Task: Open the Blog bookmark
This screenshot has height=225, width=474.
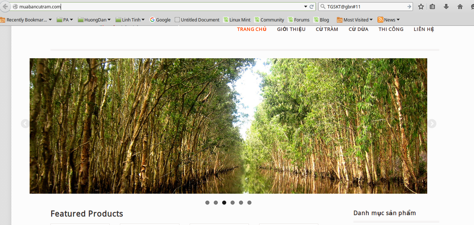Action: 321,20
